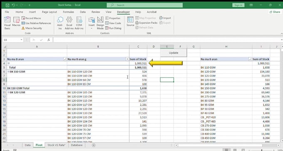This screenshot has height=151, width=283.
Task: Open the filter dropdown in cell H3
Action: tap(250, 59)
